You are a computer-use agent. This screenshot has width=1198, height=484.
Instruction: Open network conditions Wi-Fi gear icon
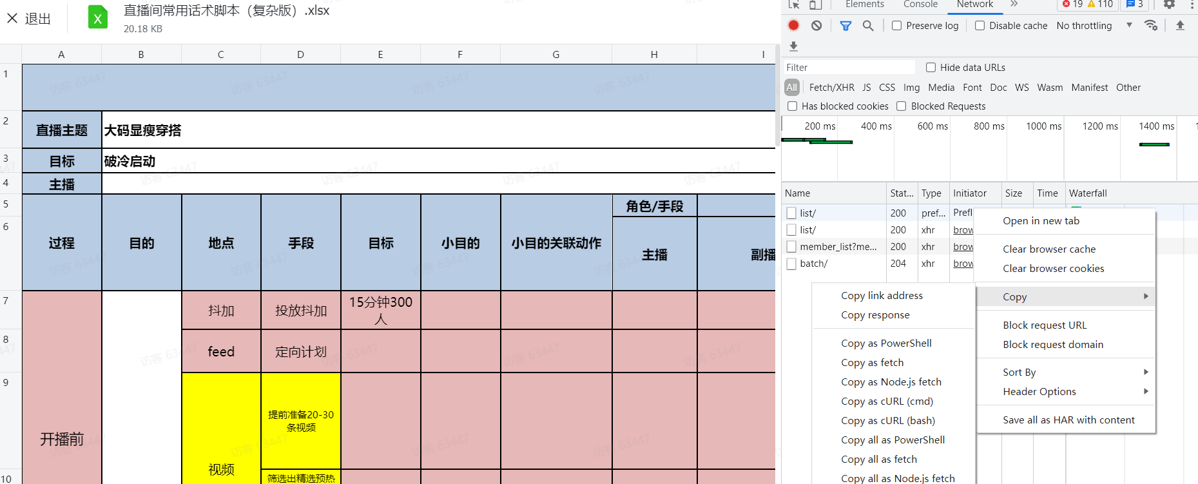pos(1151,25)
